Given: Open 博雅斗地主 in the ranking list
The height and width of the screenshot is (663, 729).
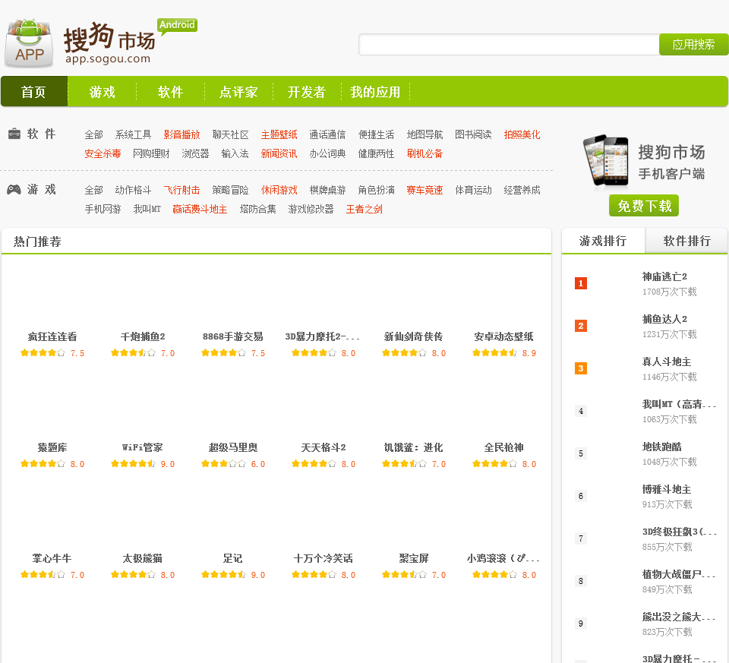Looking at the screenshot, I should point(667,490).
